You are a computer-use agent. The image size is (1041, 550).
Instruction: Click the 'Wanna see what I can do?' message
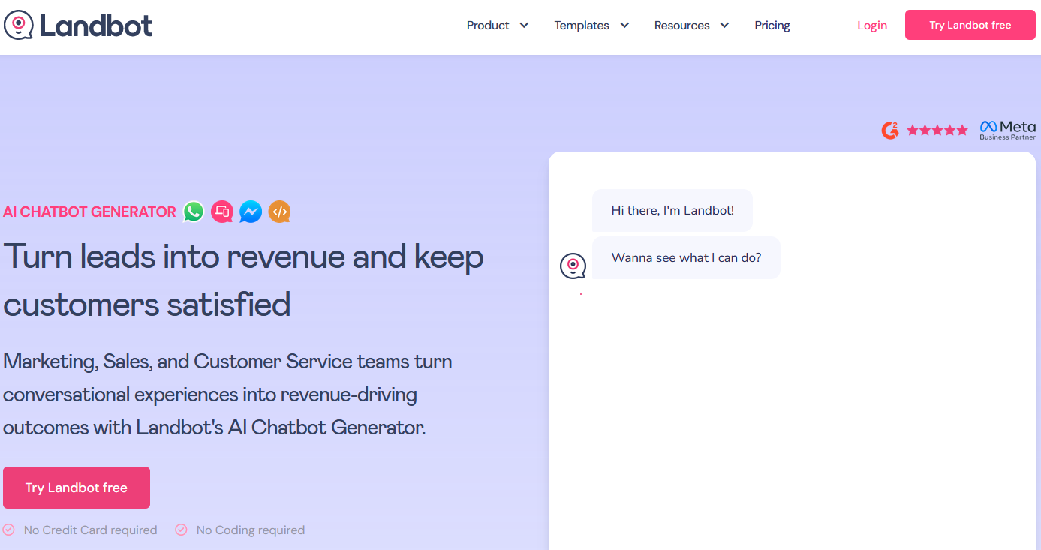(686, 258)
